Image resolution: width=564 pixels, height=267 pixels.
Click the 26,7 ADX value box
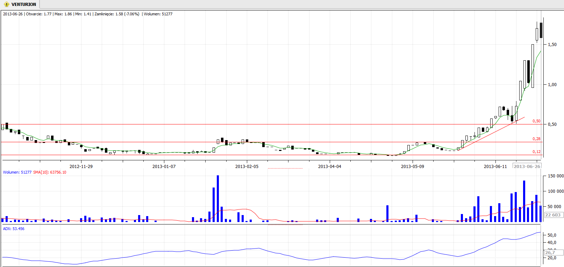click(x=550, y=252)
